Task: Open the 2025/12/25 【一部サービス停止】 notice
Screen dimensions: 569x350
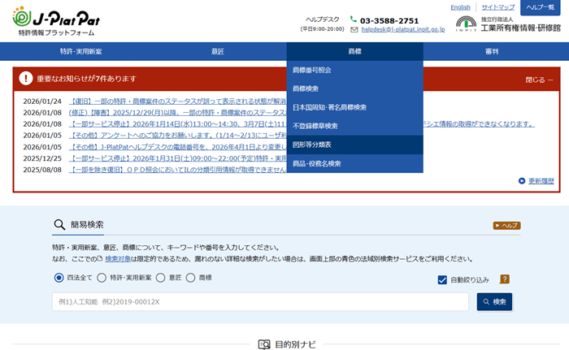Action: [x=177, y=158]
